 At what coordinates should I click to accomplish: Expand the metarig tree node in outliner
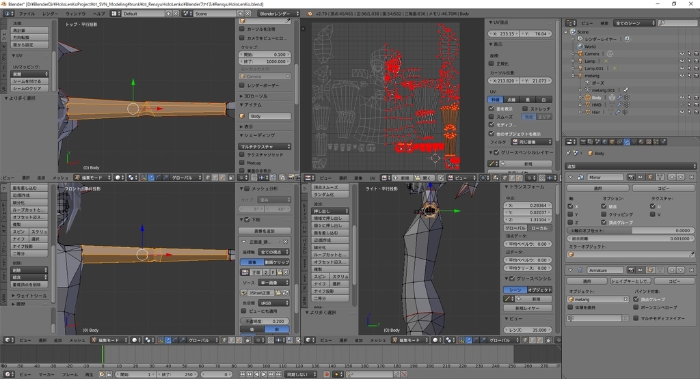tap(574, 75)
